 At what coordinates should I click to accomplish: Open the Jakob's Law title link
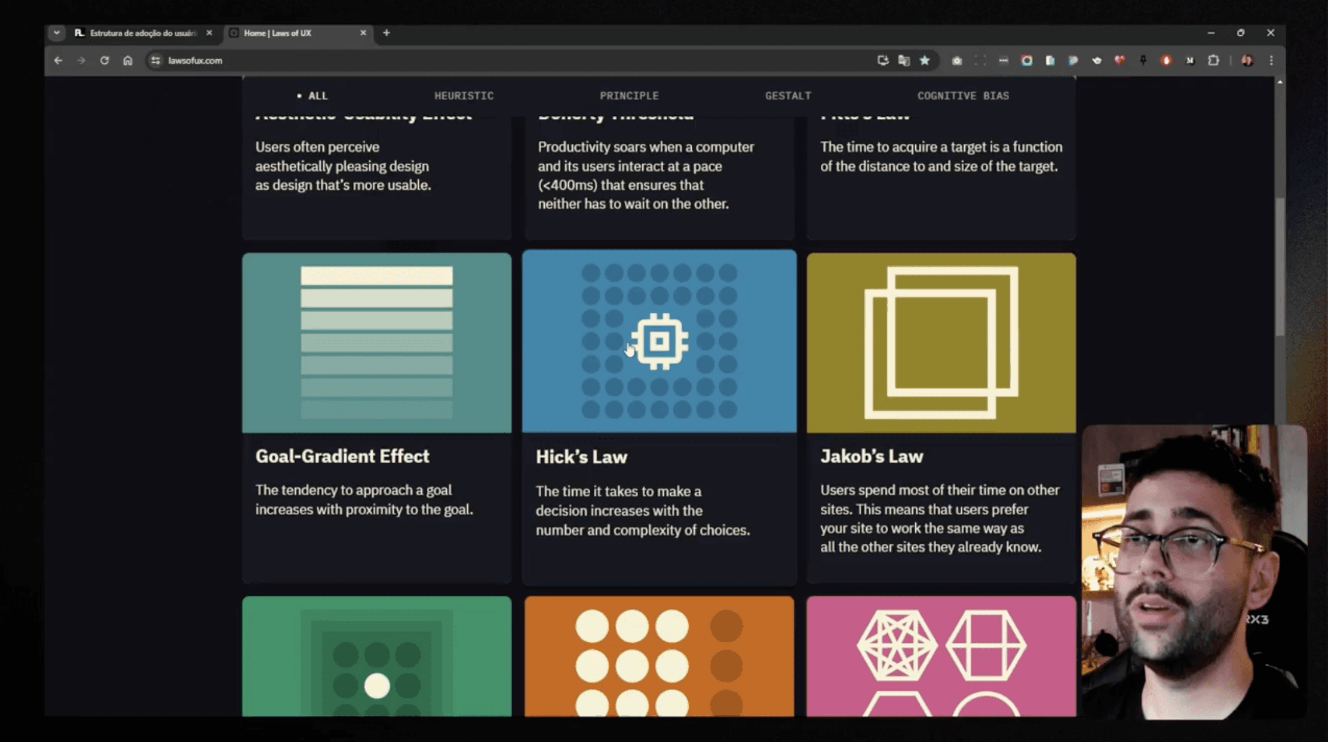coord(872,457)
